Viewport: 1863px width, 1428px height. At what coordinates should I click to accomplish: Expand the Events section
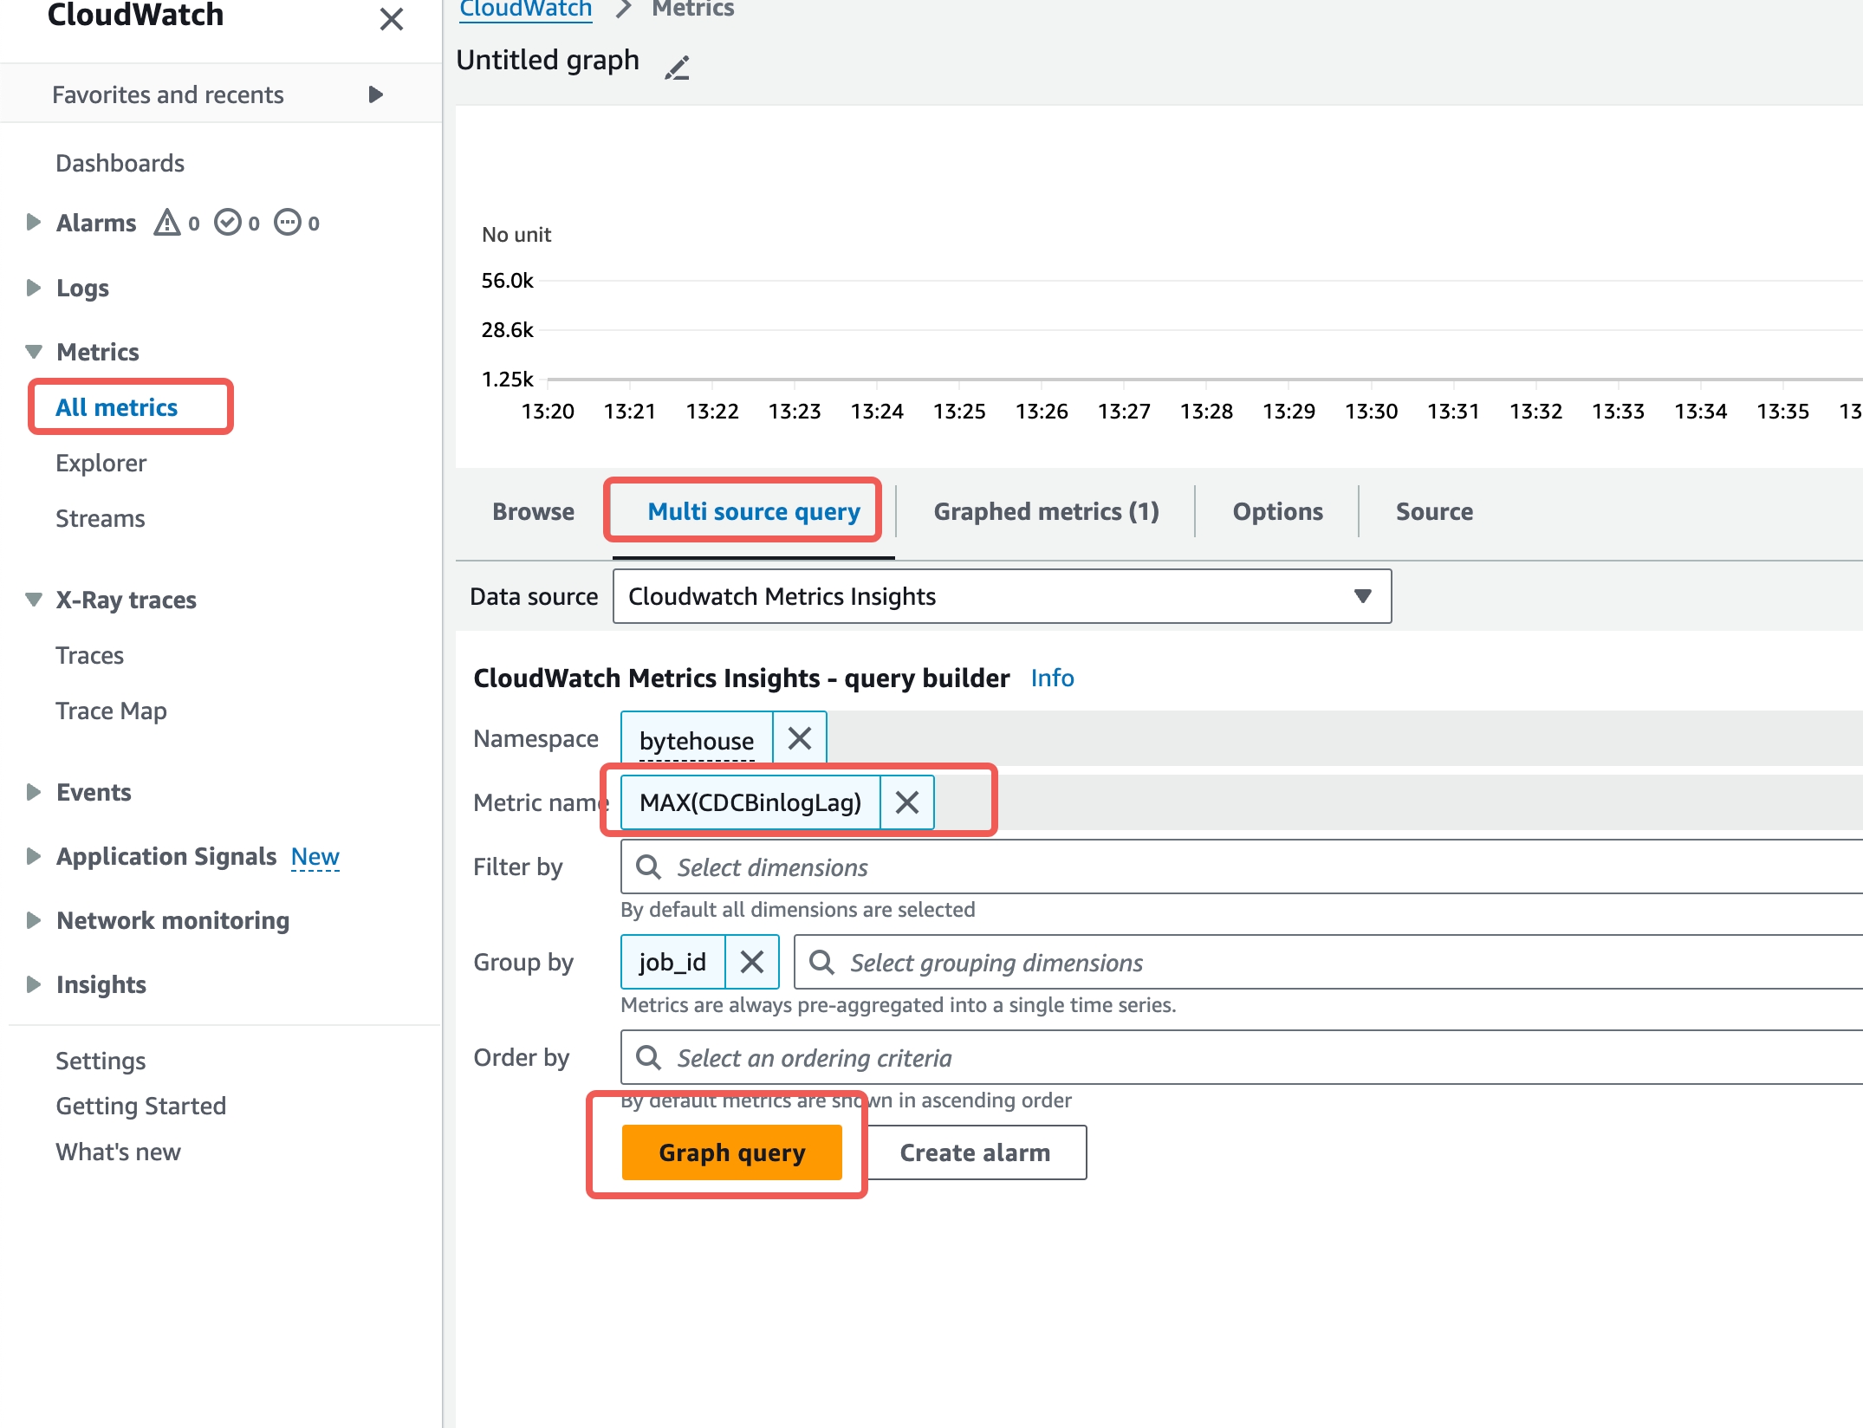(34, 792)
